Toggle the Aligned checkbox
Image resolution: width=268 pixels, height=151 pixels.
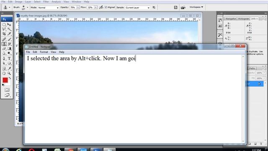click(106, 7)
